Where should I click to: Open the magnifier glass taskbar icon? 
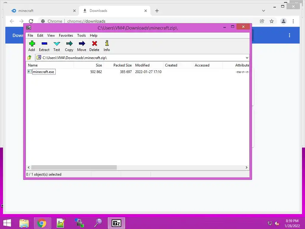[x=98, y=223]
